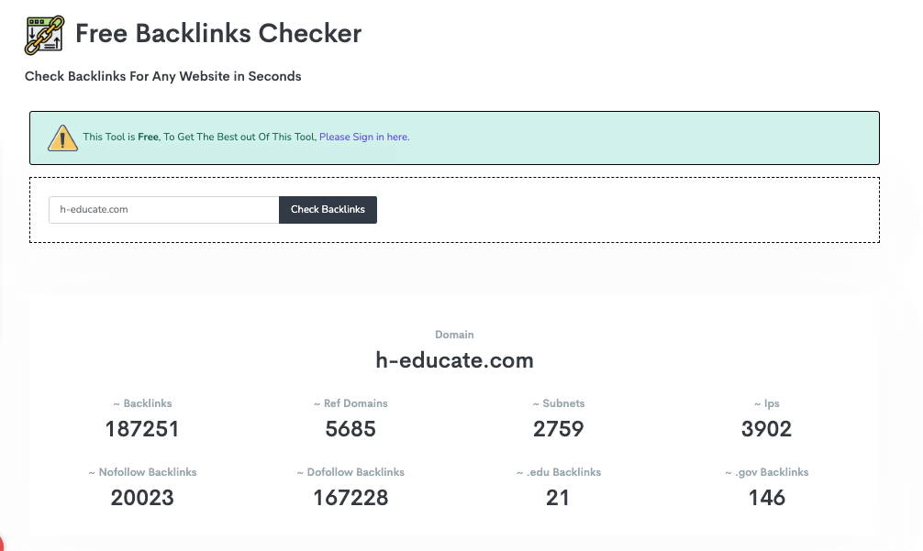Select the Subnets value 2759
This screenshot has height=551, width=923.
click(x=558, y=428)
